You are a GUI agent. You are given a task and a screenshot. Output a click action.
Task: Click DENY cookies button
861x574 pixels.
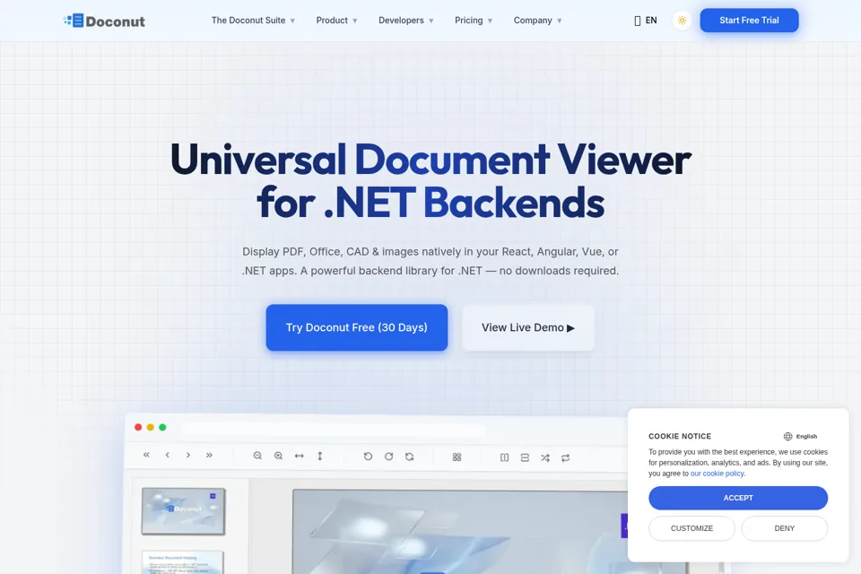tap(784, 528)
